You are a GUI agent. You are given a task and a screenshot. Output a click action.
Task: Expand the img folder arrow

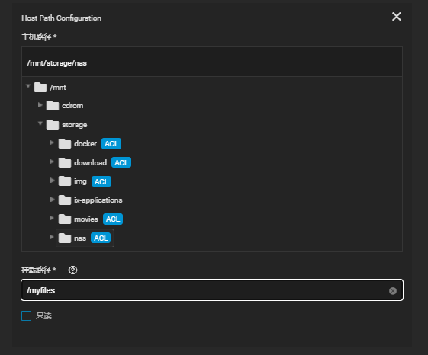click(52, 181)
